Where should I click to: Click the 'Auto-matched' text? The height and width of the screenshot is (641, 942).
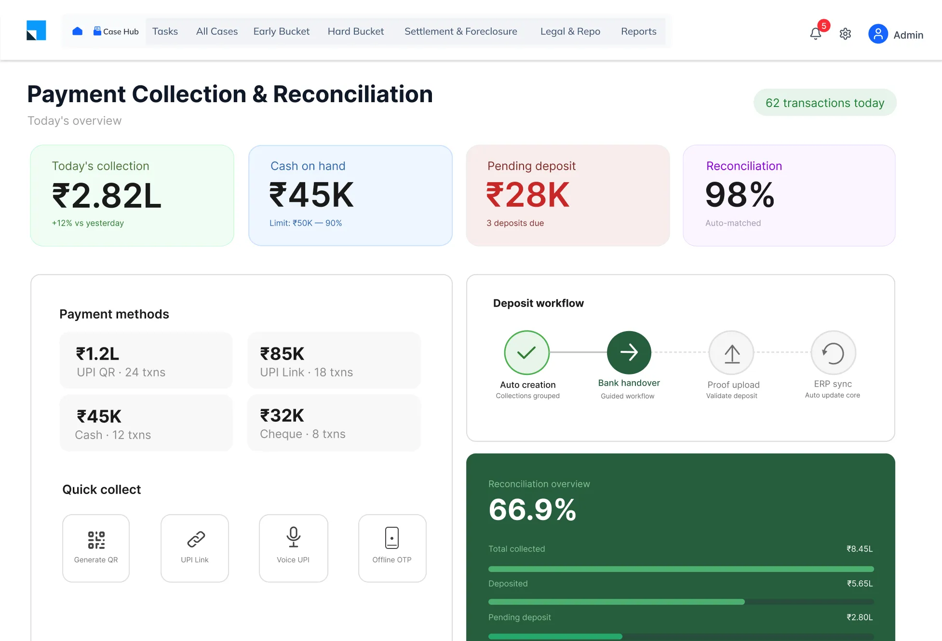click(x=733, y=223)
